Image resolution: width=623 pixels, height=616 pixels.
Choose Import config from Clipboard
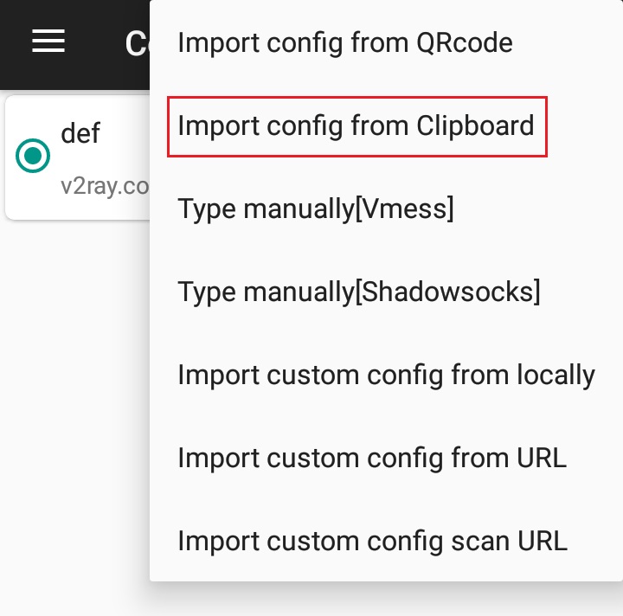pos(356,126)
